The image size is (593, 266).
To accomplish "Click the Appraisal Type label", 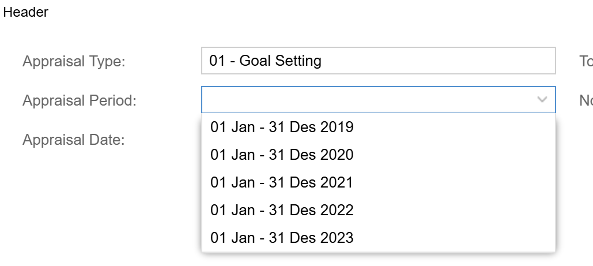I will pos(74,61).
